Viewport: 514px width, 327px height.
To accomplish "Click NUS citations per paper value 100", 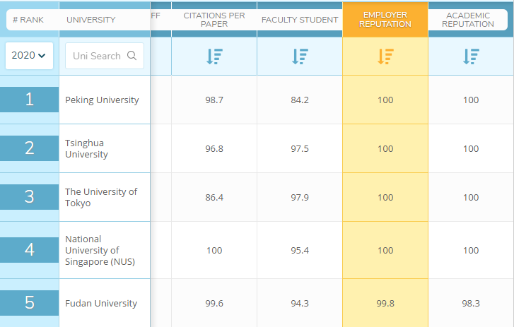I will click(214, 251).
